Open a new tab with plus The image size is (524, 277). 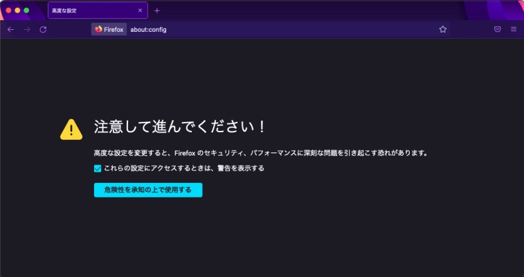coord(156,10)
